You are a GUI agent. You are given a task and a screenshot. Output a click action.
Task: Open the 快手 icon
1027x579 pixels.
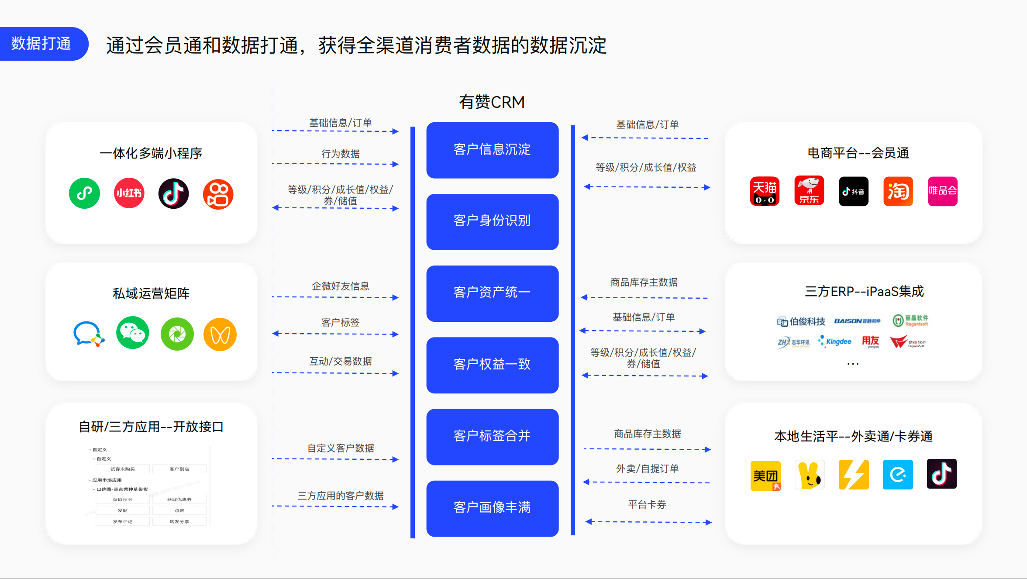point(218,194)
